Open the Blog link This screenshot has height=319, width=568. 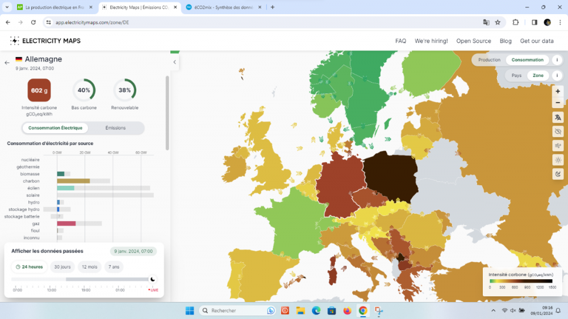point(506,41)
